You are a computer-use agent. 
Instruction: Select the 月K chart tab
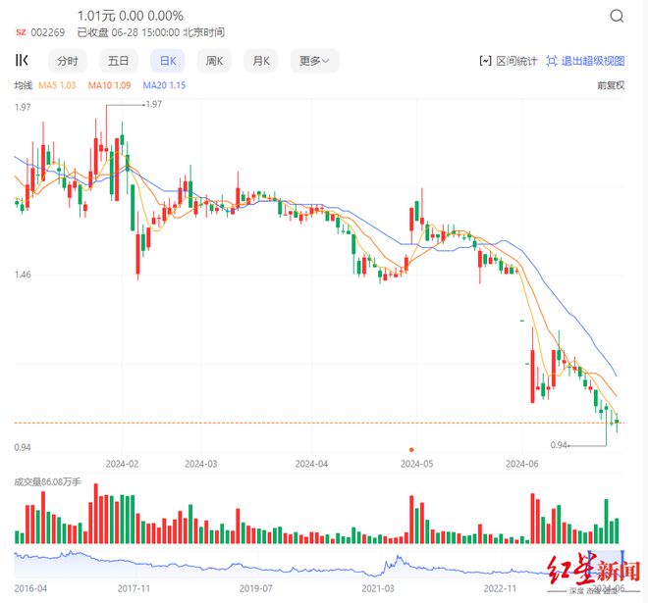tap(261, 61)
